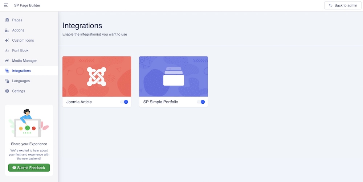Click the Font Book icon
Viewport: 363px width, 182px height.
pos(7,50)
